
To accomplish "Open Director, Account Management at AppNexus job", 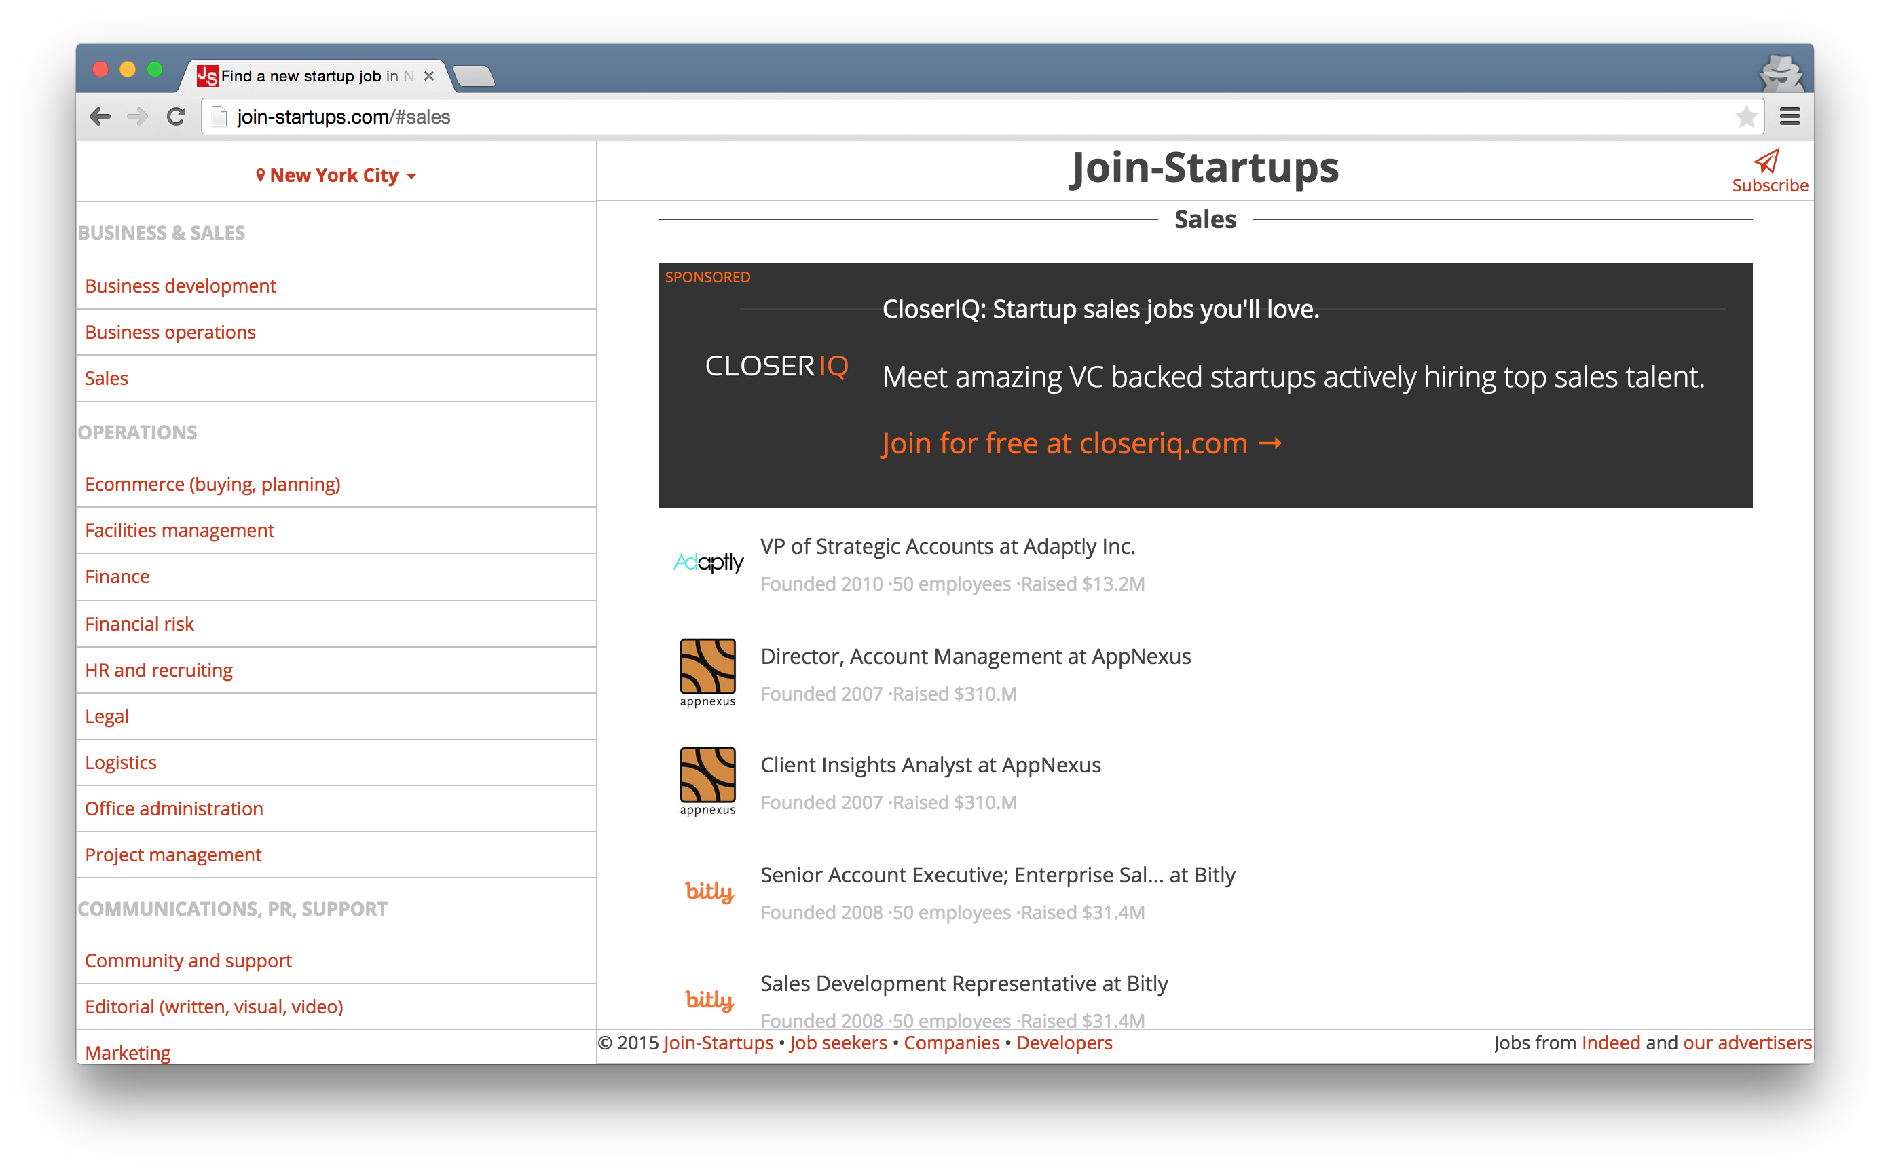I will (976, 656).
